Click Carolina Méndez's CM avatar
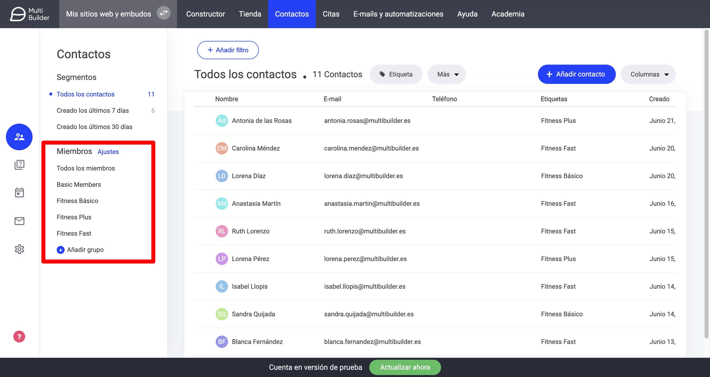This screenshot has height=377, width=710. [x=222, y=148]
